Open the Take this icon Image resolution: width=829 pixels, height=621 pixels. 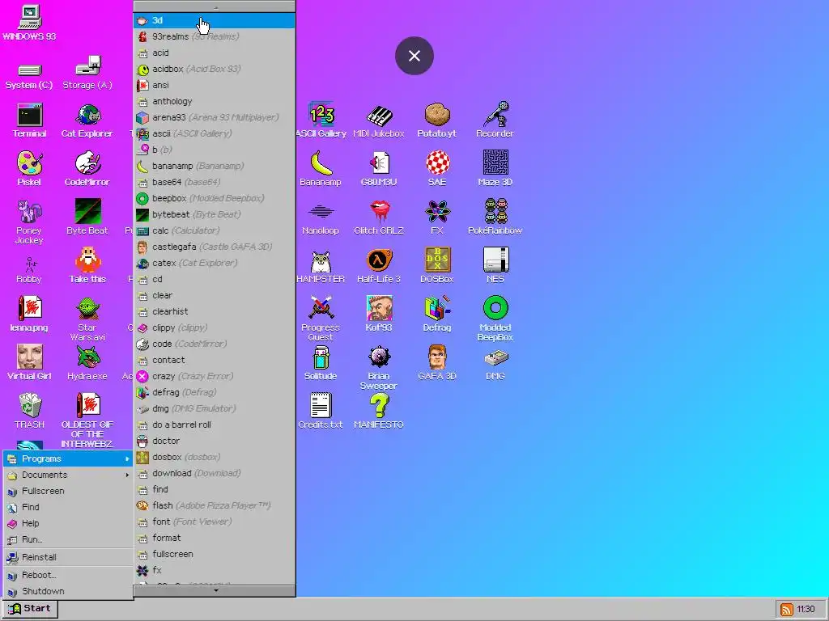coord(87,265)
